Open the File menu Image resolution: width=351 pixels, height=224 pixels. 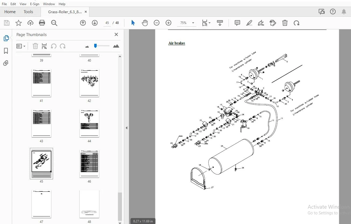[x=4, y=4]
